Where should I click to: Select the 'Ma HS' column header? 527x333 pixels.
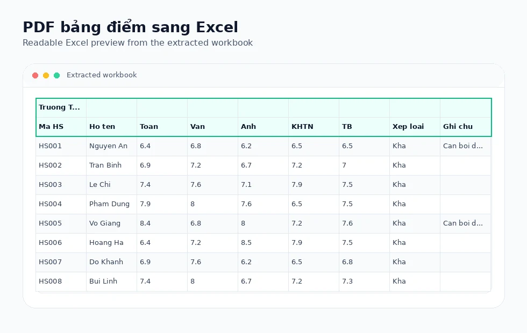tap(61, 127)
